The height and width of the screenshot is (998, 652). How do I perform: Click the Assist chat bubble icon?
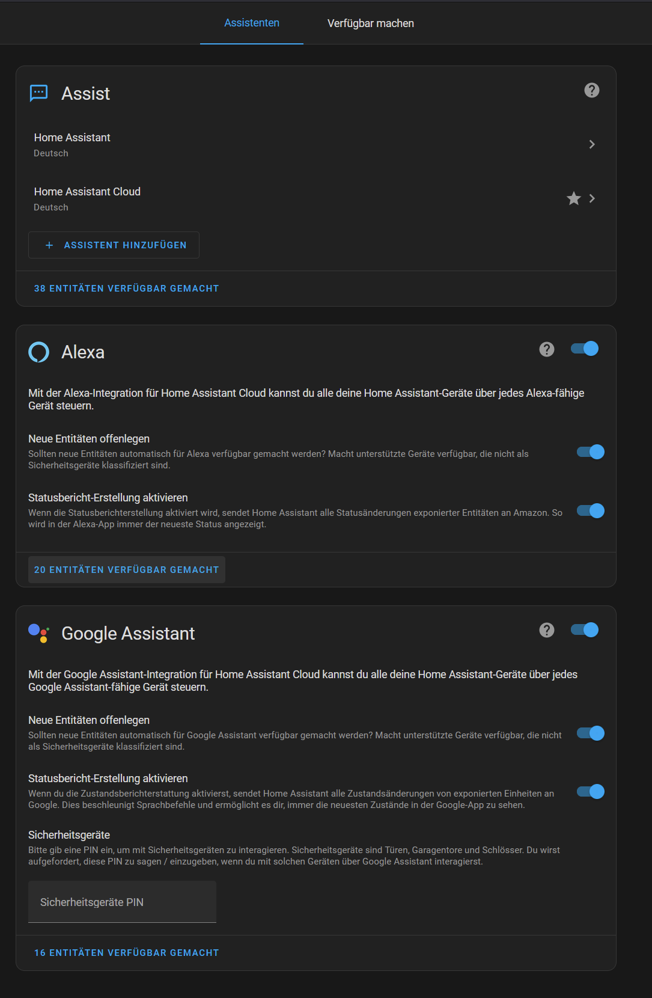click(x=39, y=93)
